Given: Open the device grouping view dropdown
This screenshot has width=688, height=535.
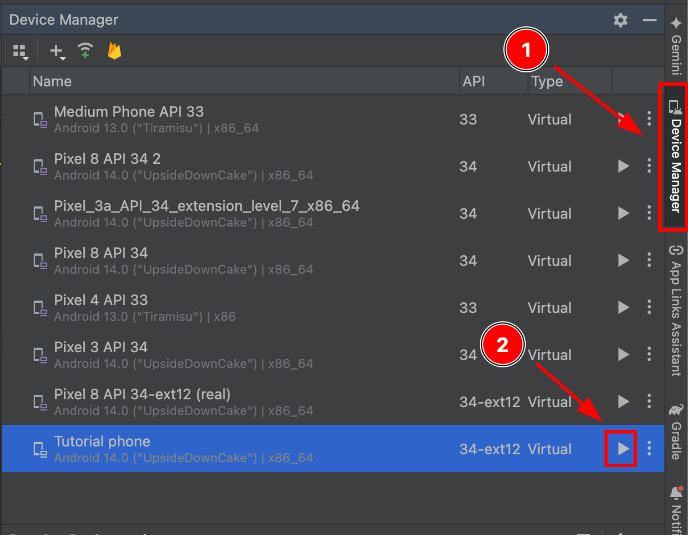Looking at the screenshot, I should pyautogui.click(x=20, y=50).
